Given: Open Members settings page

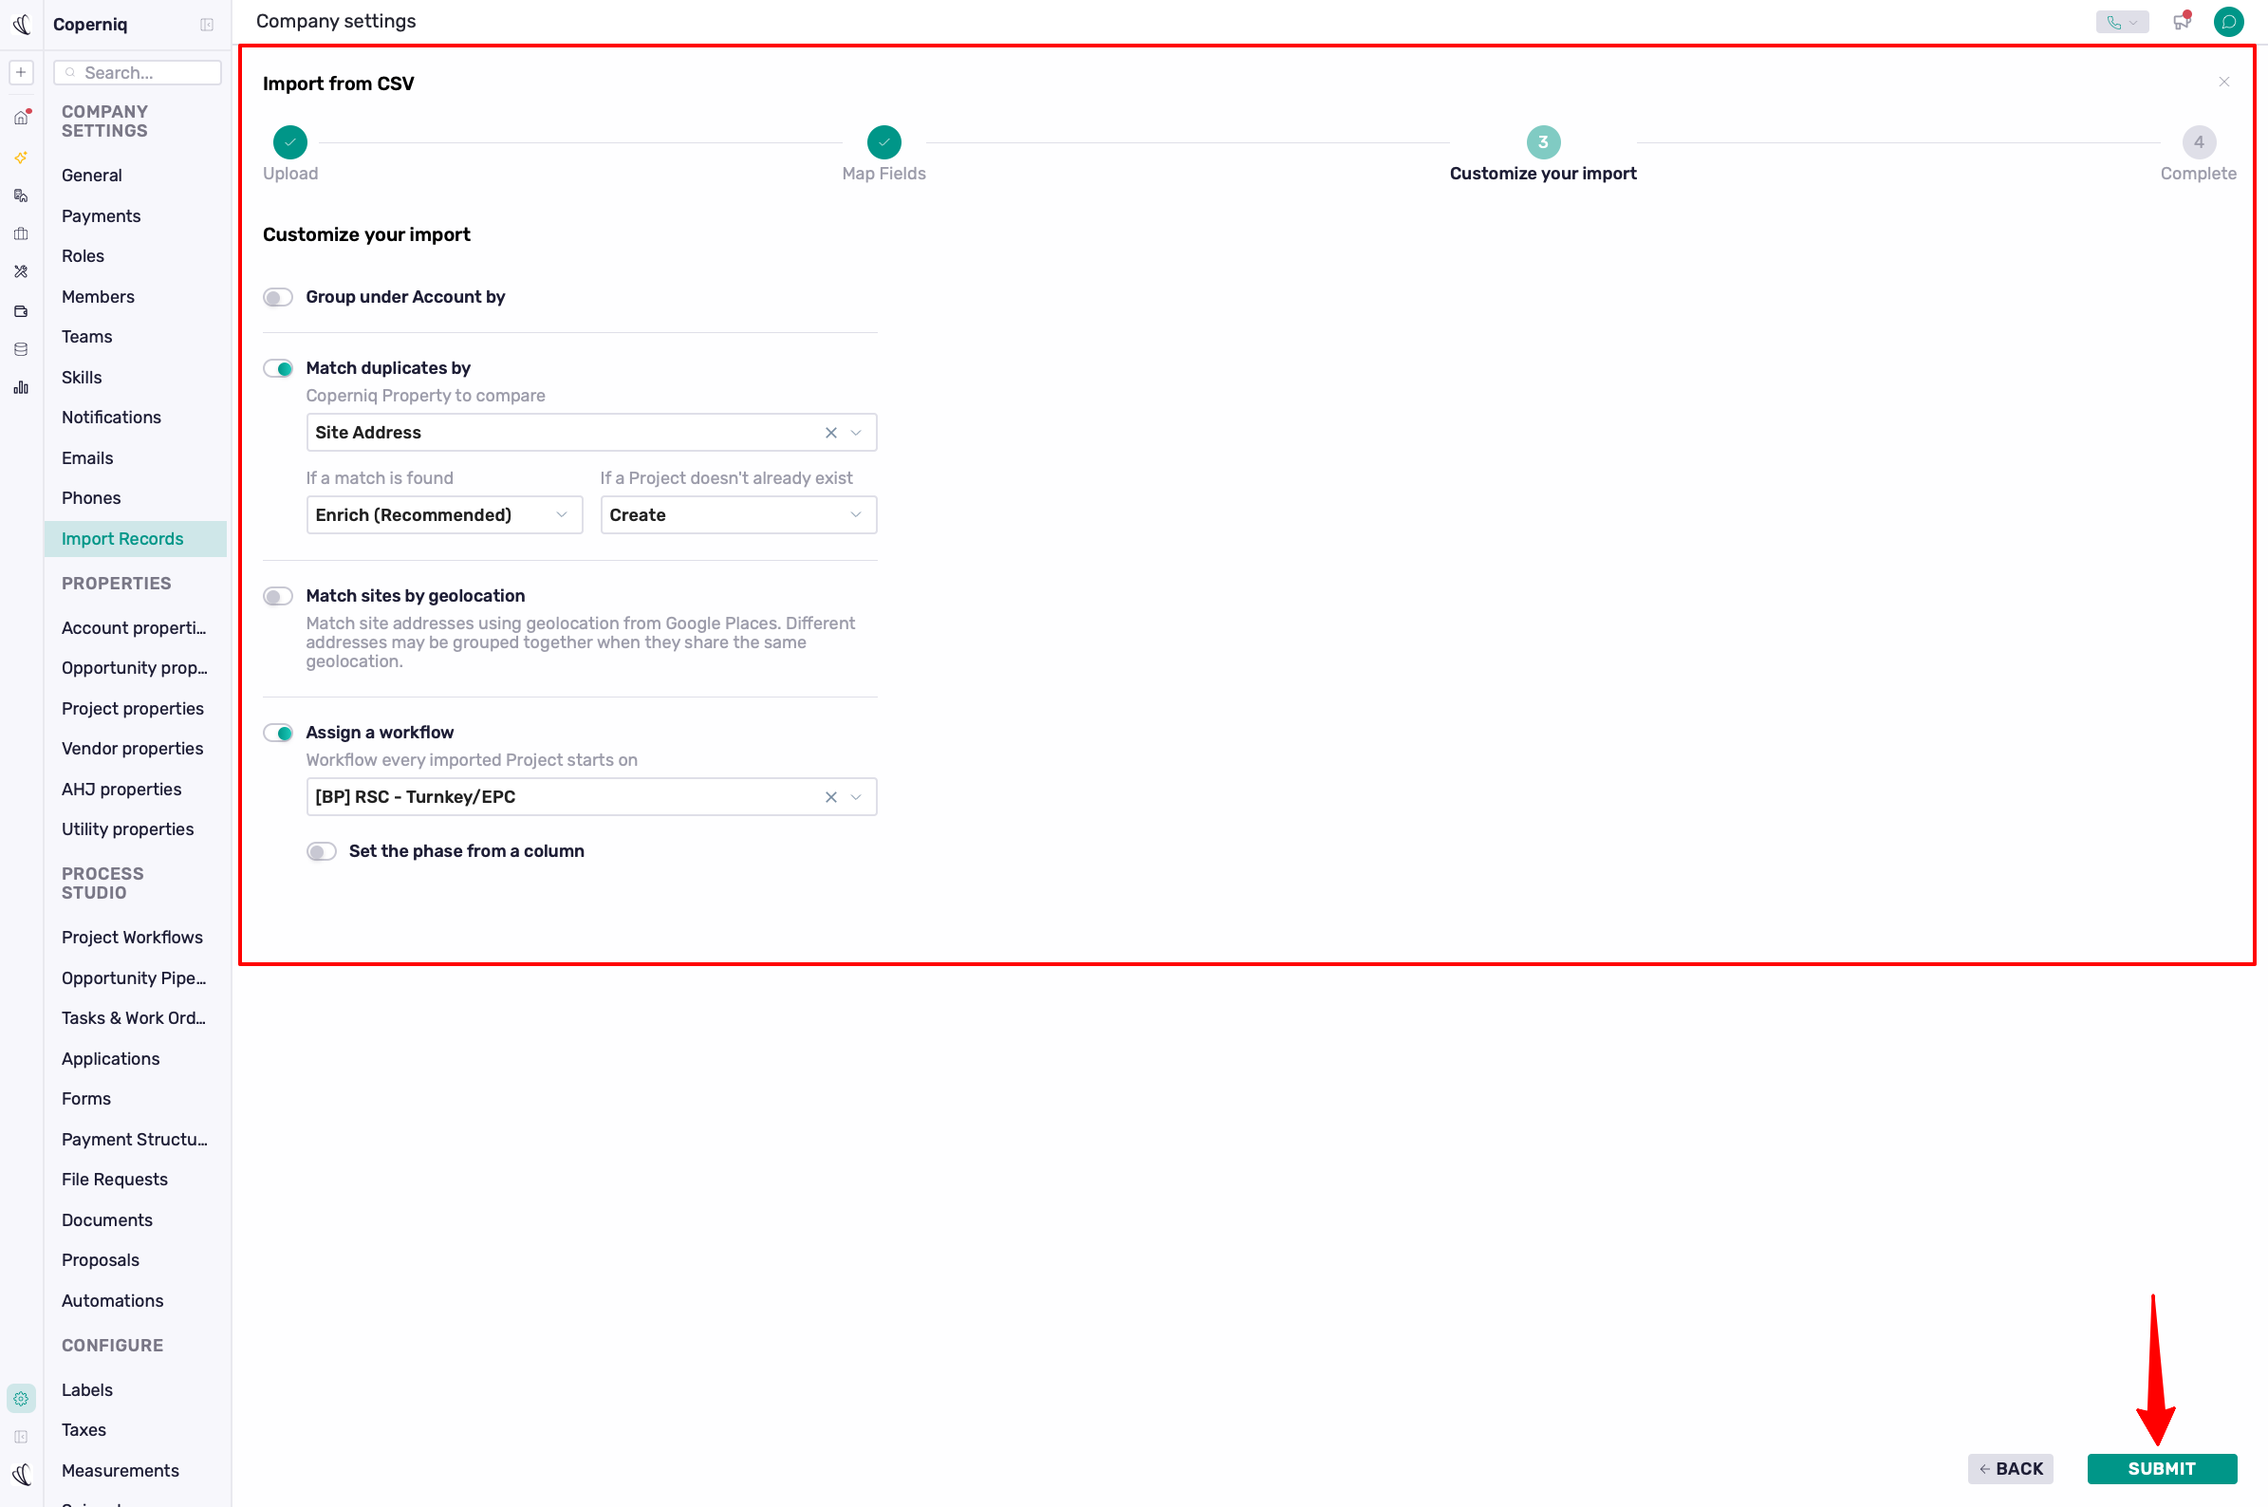Looking at the screenshot, I should (98, 297).
